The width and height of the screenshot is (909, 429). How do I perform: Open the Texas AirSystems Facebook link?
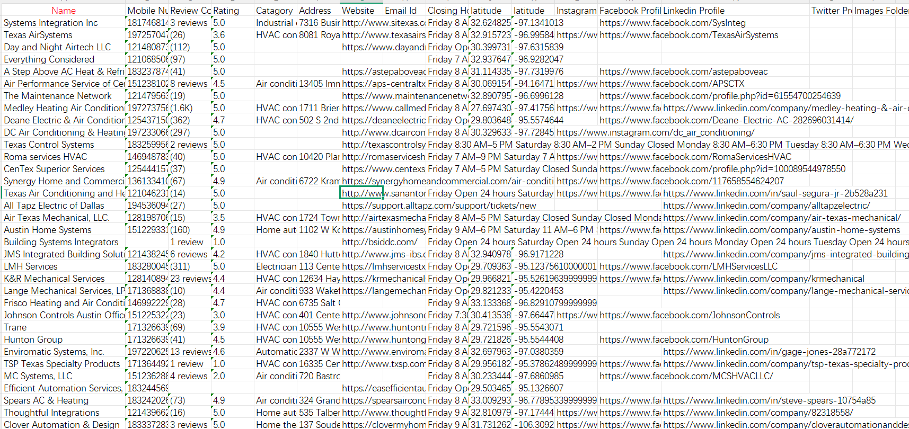689,35
